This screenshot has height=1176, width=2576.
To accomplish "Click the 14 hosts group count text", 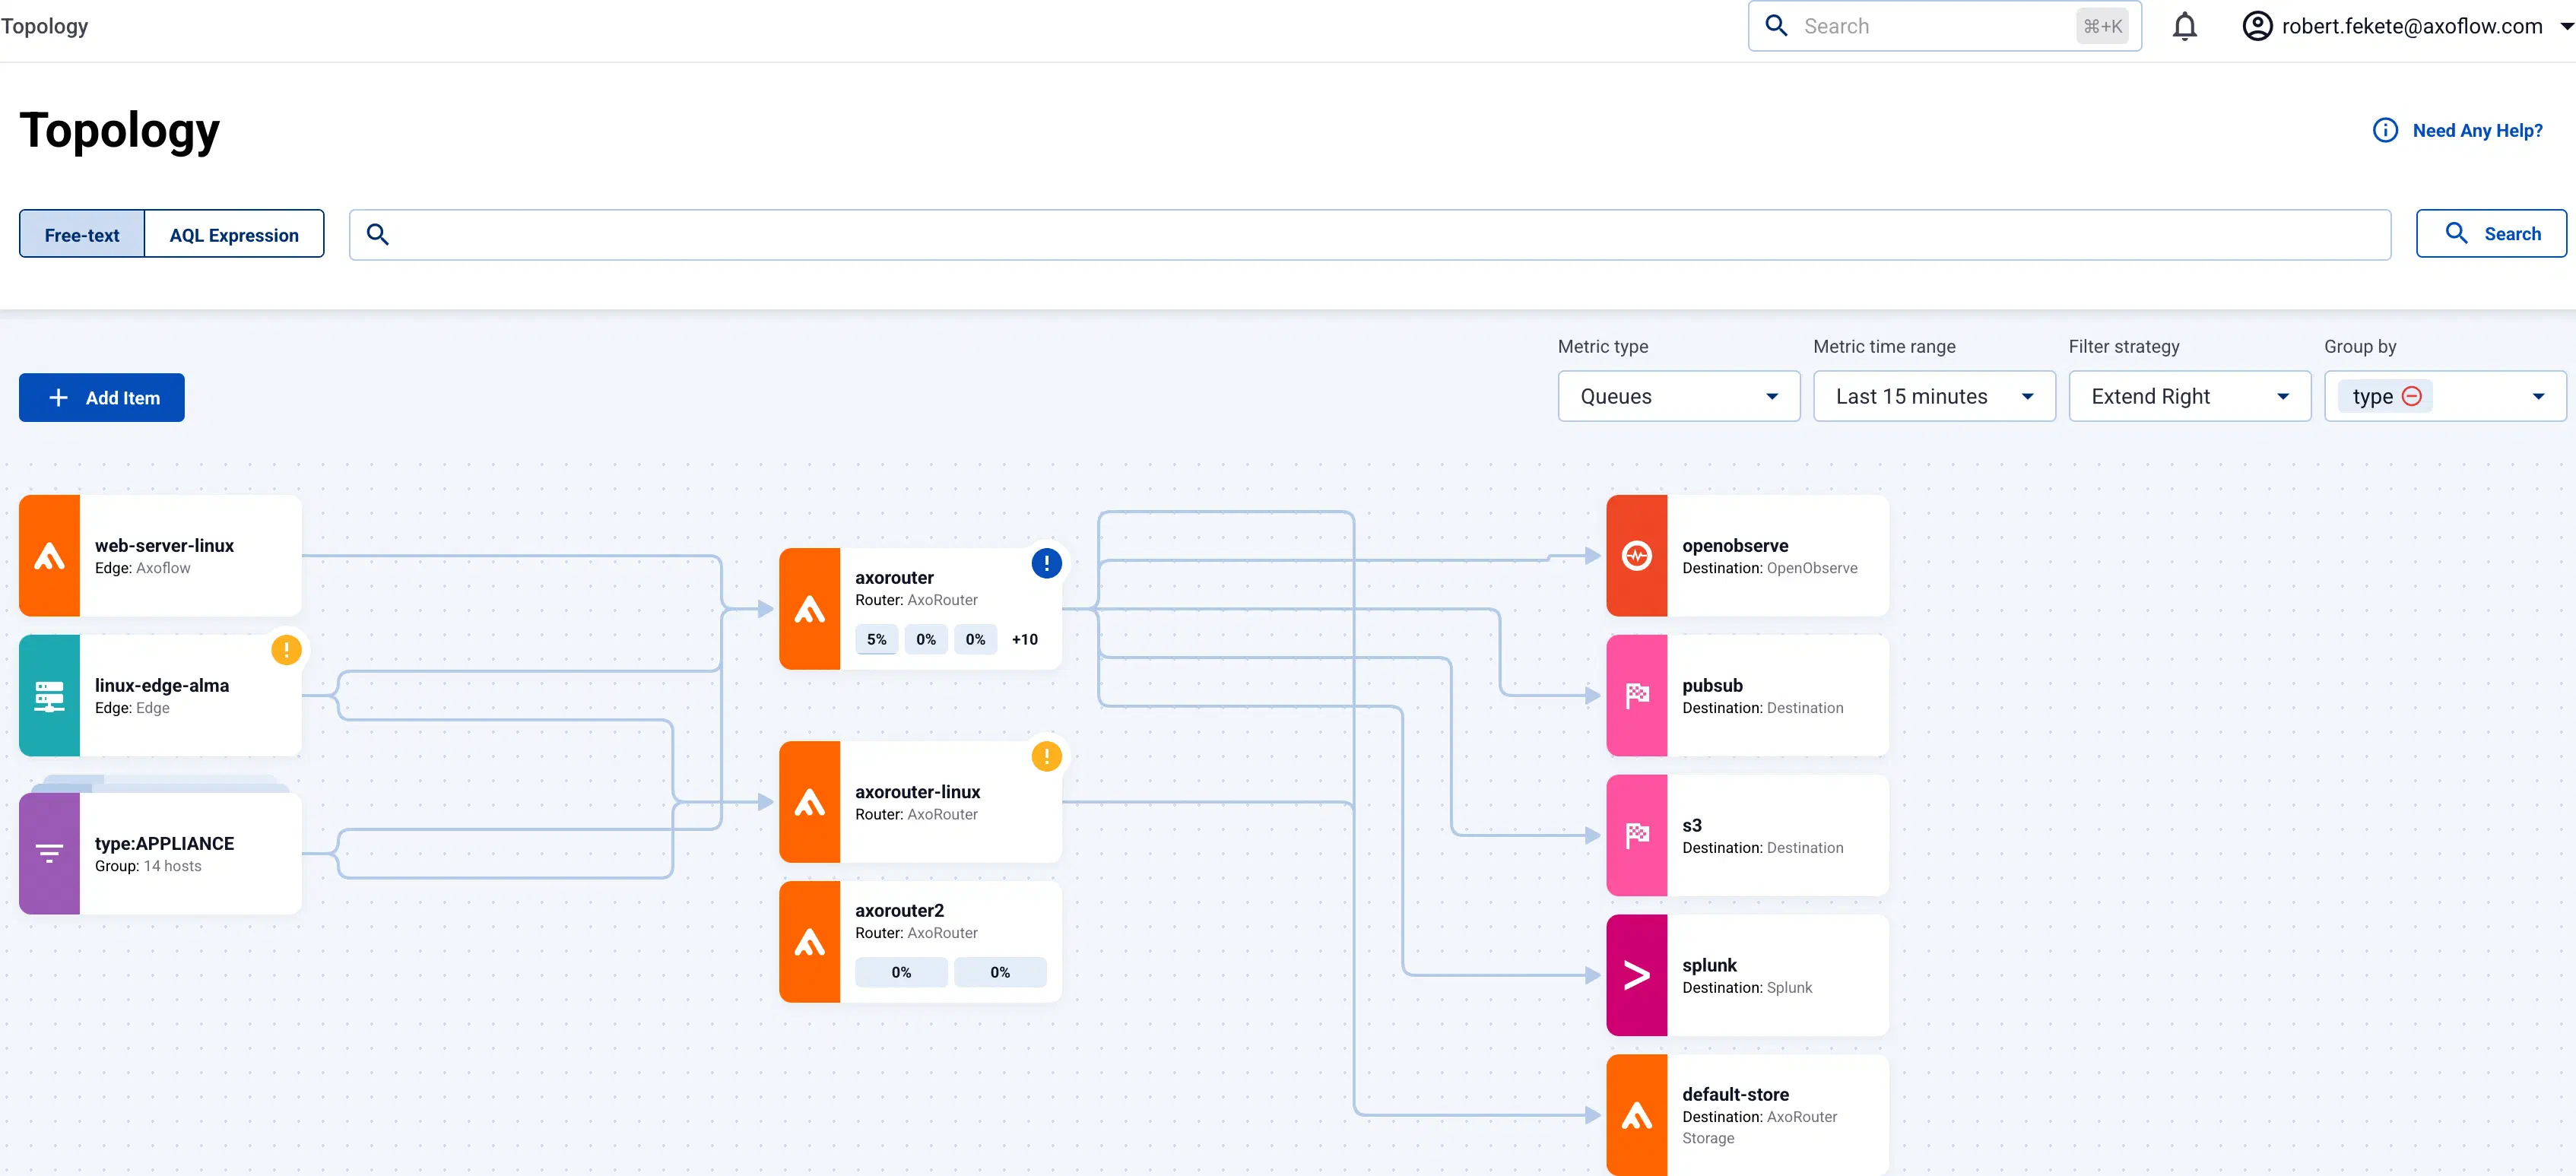I will pyautogui.click(x=172, y=866).
